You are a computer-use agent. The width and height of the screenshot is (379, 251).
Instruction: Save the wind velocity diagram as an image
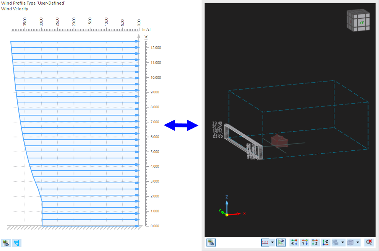tap(5, 243)
